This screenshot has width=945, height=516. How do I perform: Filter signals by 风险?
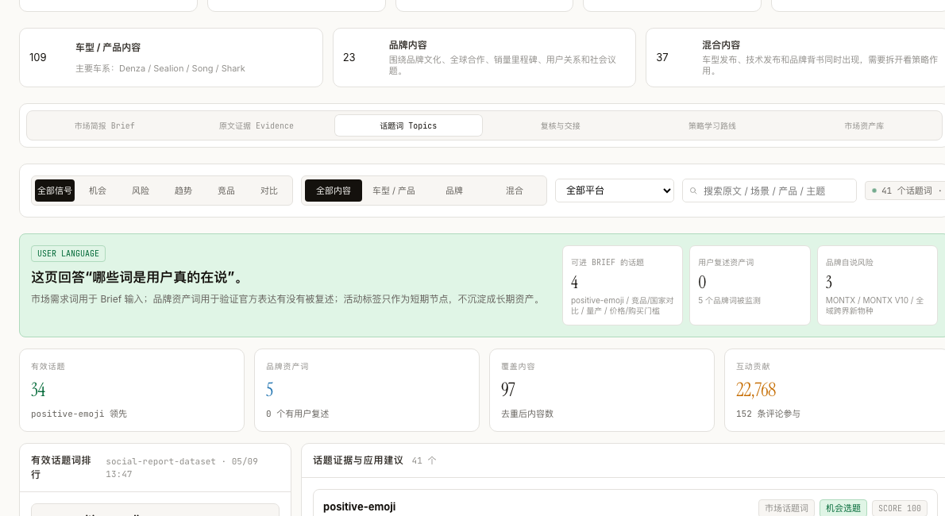click(141, 191)
